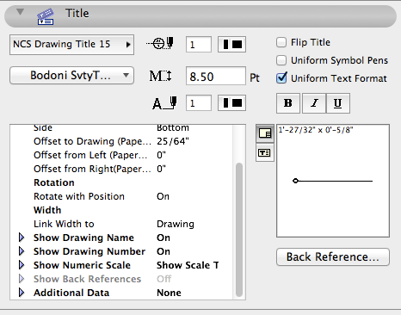
Task: Toggle bold text style
Action: pyautogui.click(x=288, y=103)
